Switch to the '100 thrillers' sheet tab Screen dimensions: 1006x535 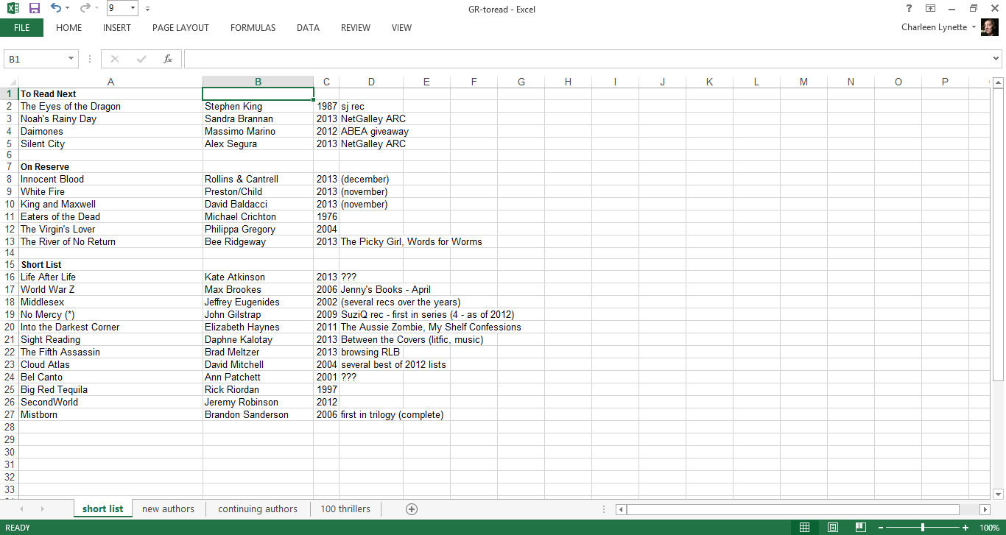point(345,509)
